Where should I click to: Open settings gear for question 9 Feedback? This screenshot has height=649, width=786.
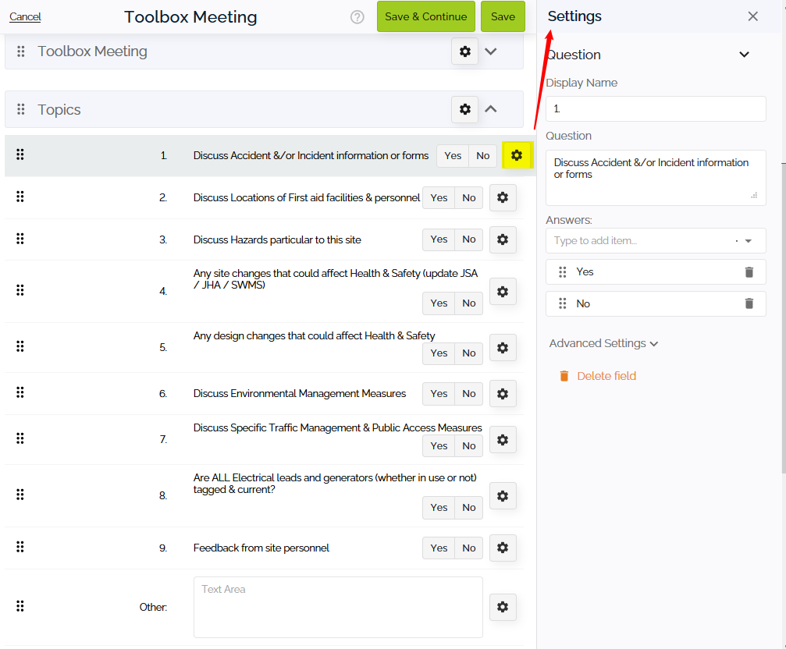click(x=503, y=548)
